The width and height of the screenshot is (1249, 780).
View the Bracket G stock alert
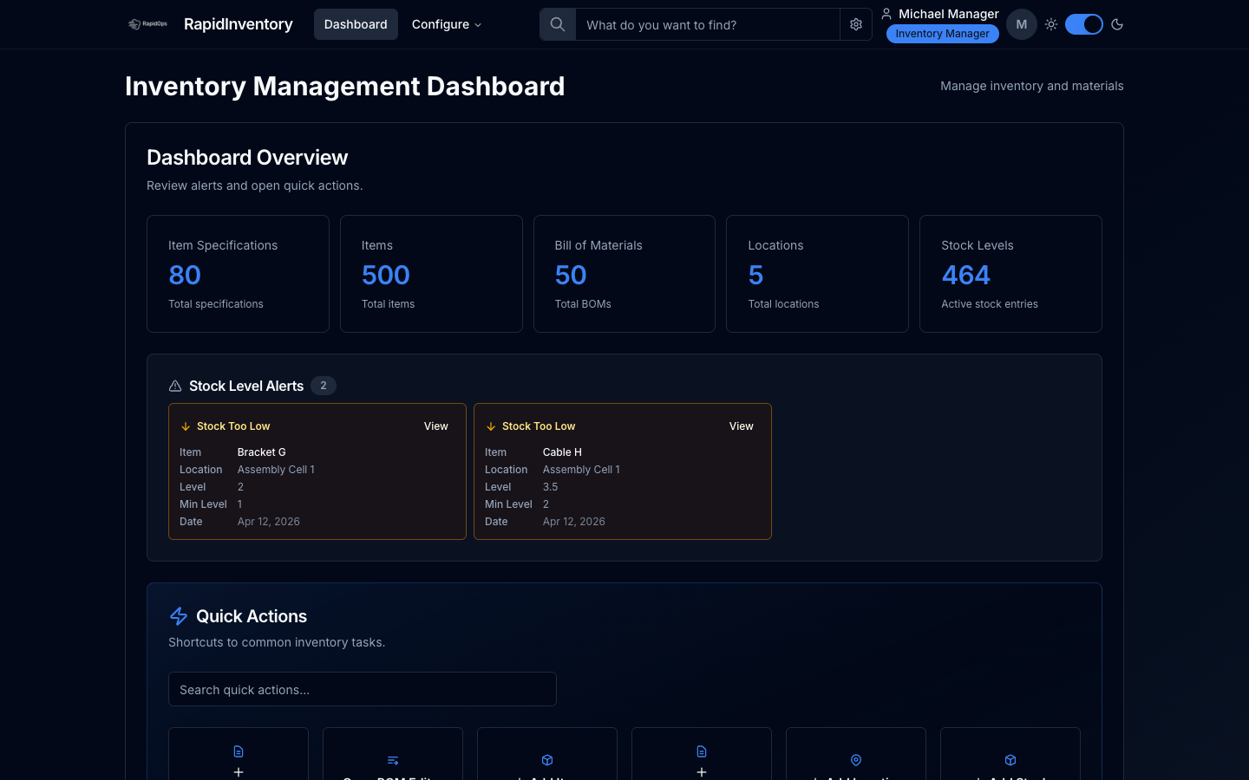pos(436,426)
